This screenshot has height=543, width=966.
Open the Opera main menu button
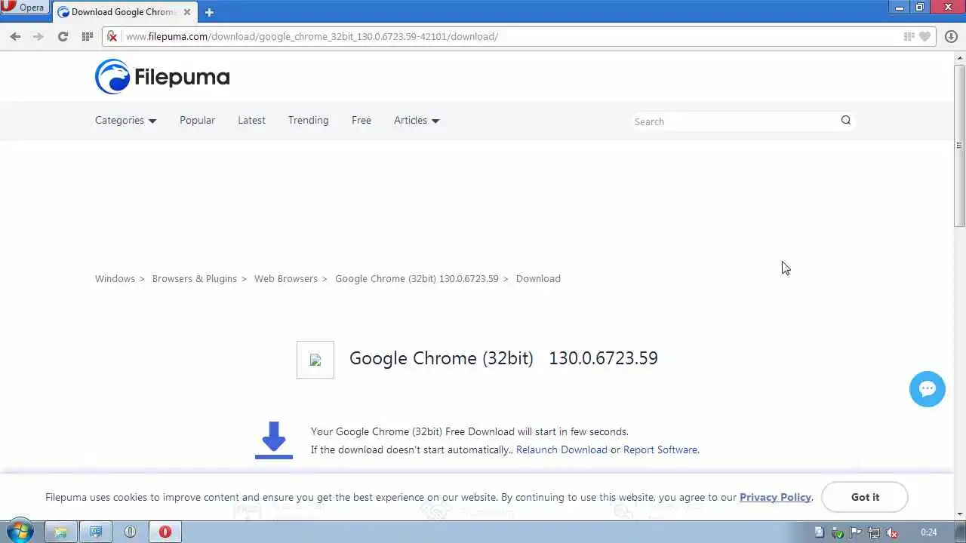pos(24,8)
